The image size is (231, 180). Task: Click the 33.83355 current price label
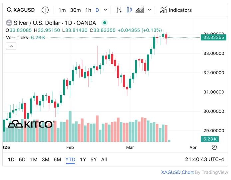(x=213, y=37)
